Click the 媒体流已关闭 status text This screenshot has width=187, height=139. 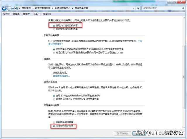pos(60,73)
